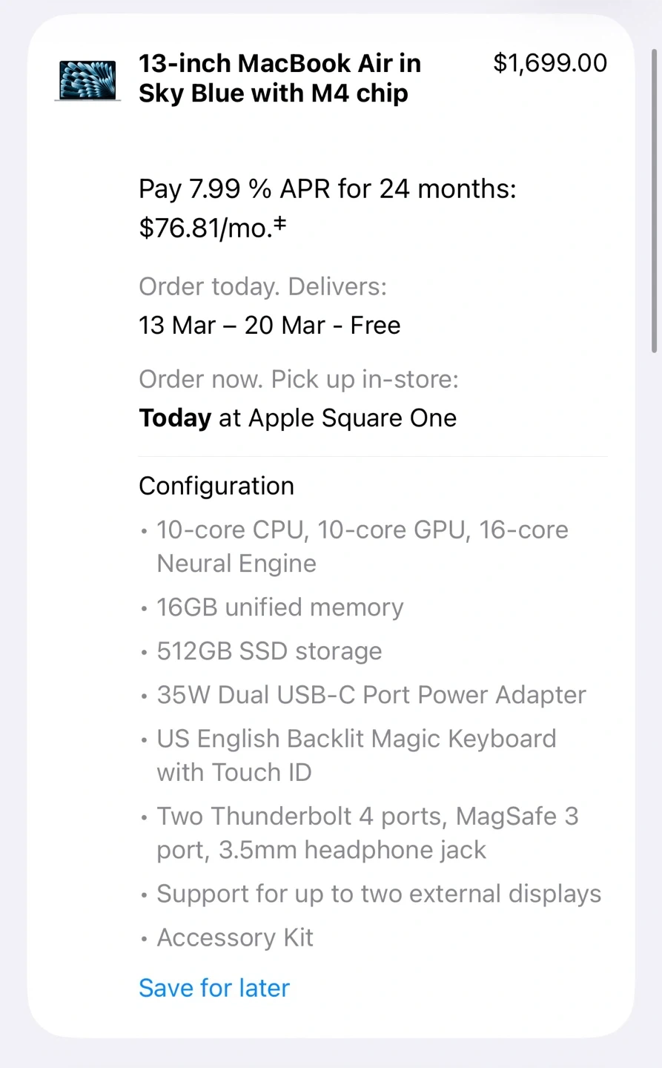Image resolution: width=662 pixels, height=1068 pixels.
Task: Select the 7.99% APR financing text
Action: 327,189
